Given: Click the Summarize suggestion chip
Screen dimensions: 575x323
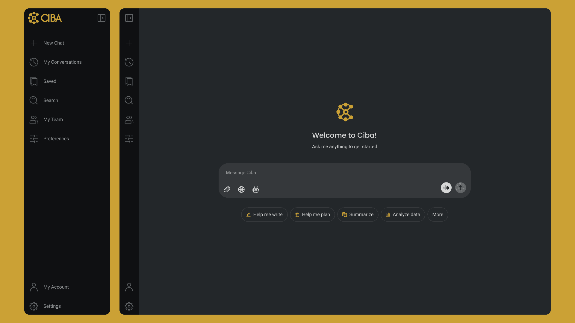Looking at the screenshot, I should 358,215.
